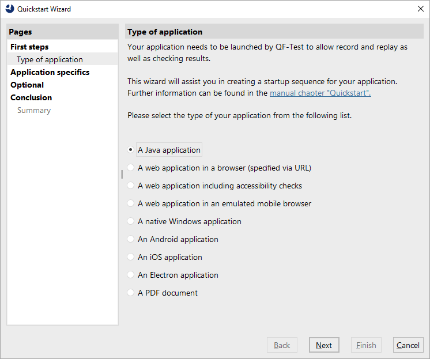This screenshot has width=430, height=359.
Task: Select the Java application radio button
Action: click(x=130, y=150)
